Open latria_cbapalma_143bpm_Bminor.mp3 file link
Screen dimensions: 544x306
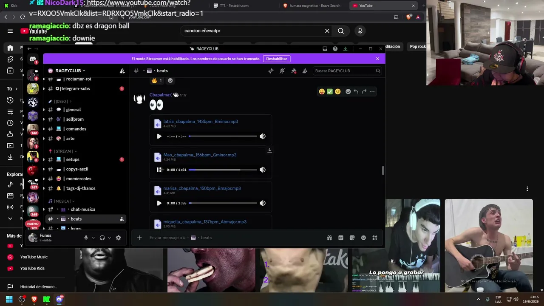point(201,122)
